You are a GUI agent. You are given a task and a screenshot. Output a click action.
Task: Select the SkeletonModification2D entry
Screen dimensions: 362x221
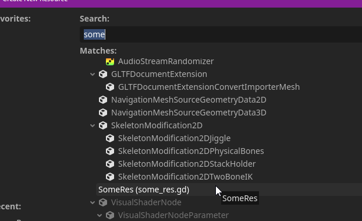click(x=157, y=125)
